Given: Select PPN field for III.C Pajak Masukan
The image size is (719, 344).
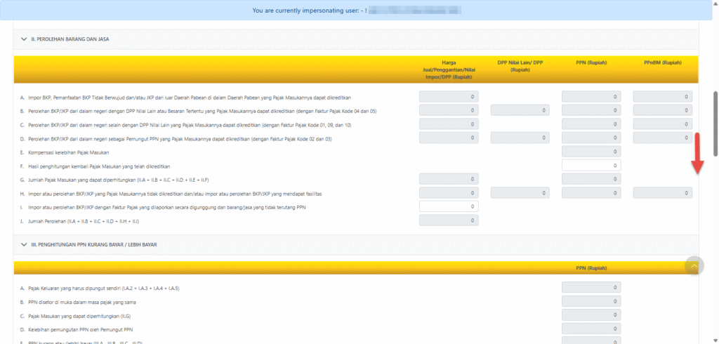Looking at the screenshot, I should [591, 315].
